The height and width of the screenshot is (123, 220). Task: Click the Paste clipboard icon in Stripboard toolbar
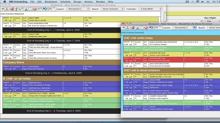(31, 9)
